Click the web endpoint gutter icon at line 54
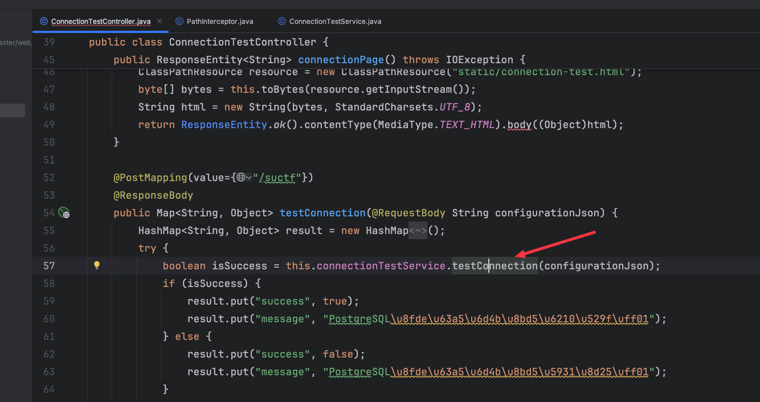The width and height of the screenshot is (760, 402). coord(64,213)
